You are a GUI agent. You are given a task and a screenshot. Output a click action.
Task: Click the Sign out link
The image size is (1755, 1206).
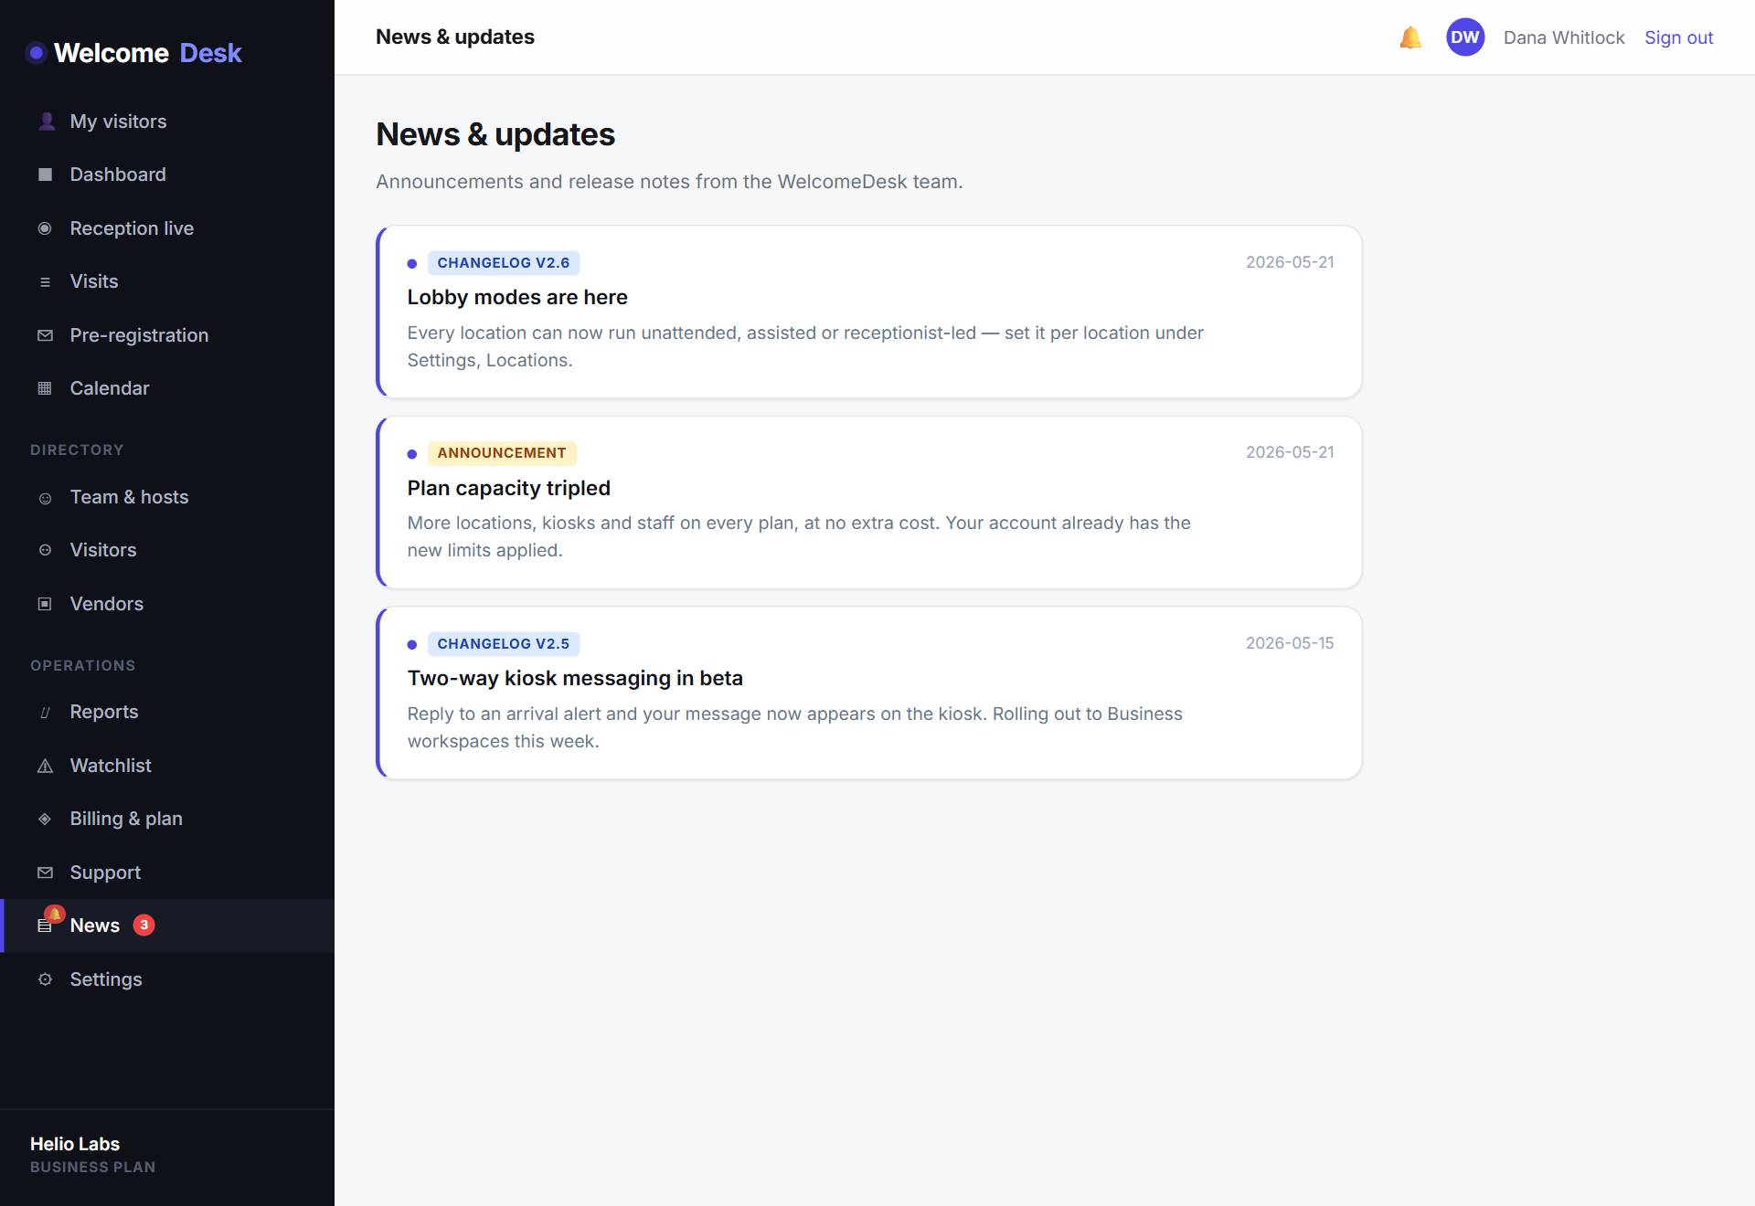tap(1678, 37)
